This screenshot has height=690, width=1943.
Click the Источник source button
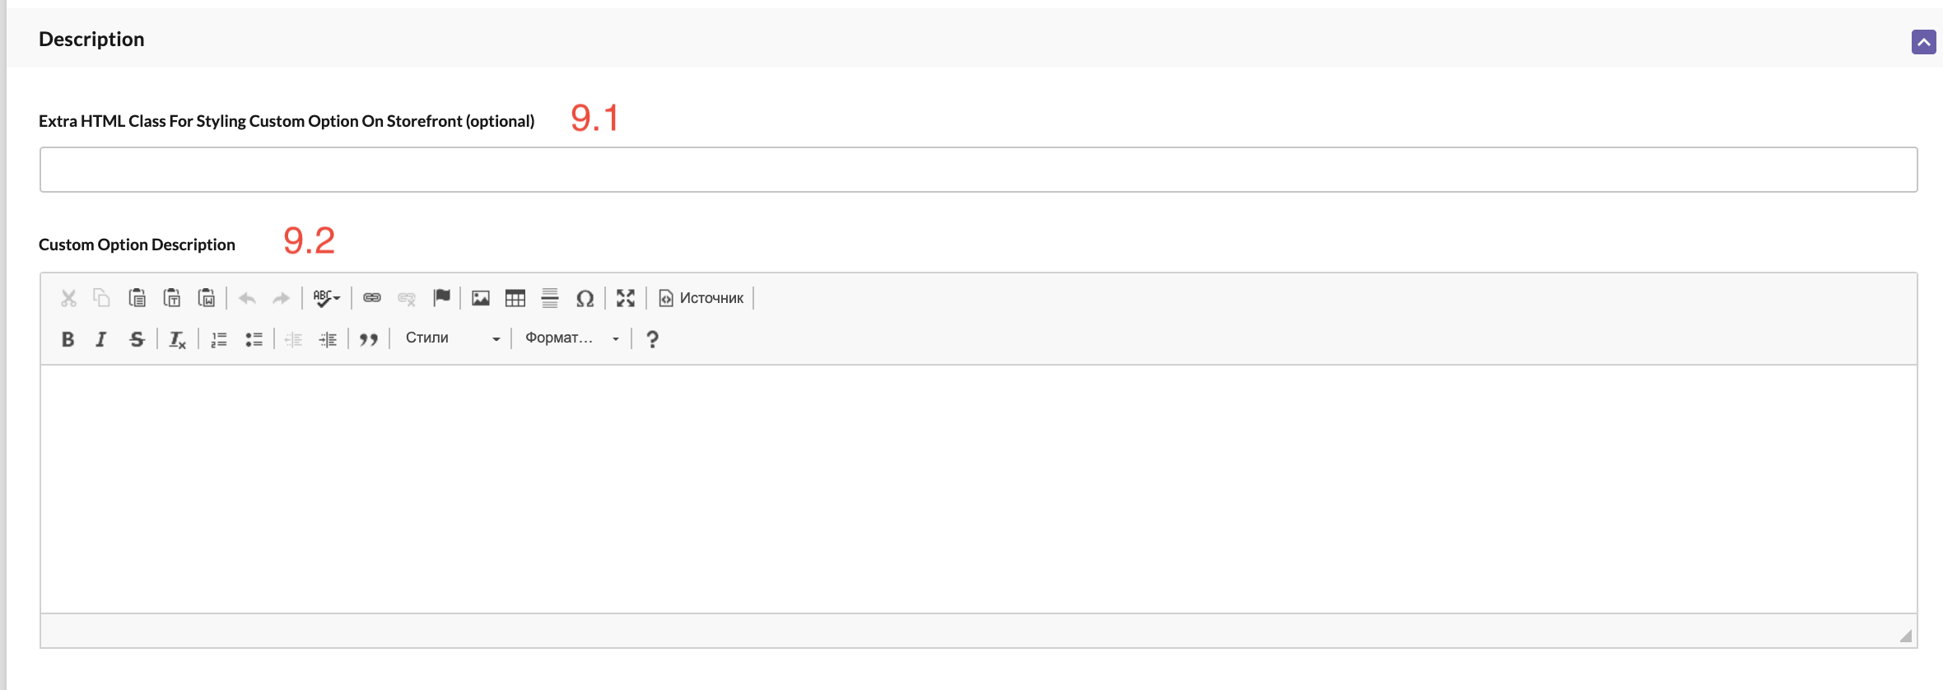click(x=701, y=298)
